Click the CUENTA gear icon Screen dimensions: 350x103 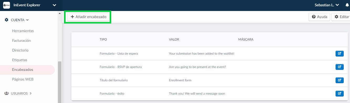7,20
